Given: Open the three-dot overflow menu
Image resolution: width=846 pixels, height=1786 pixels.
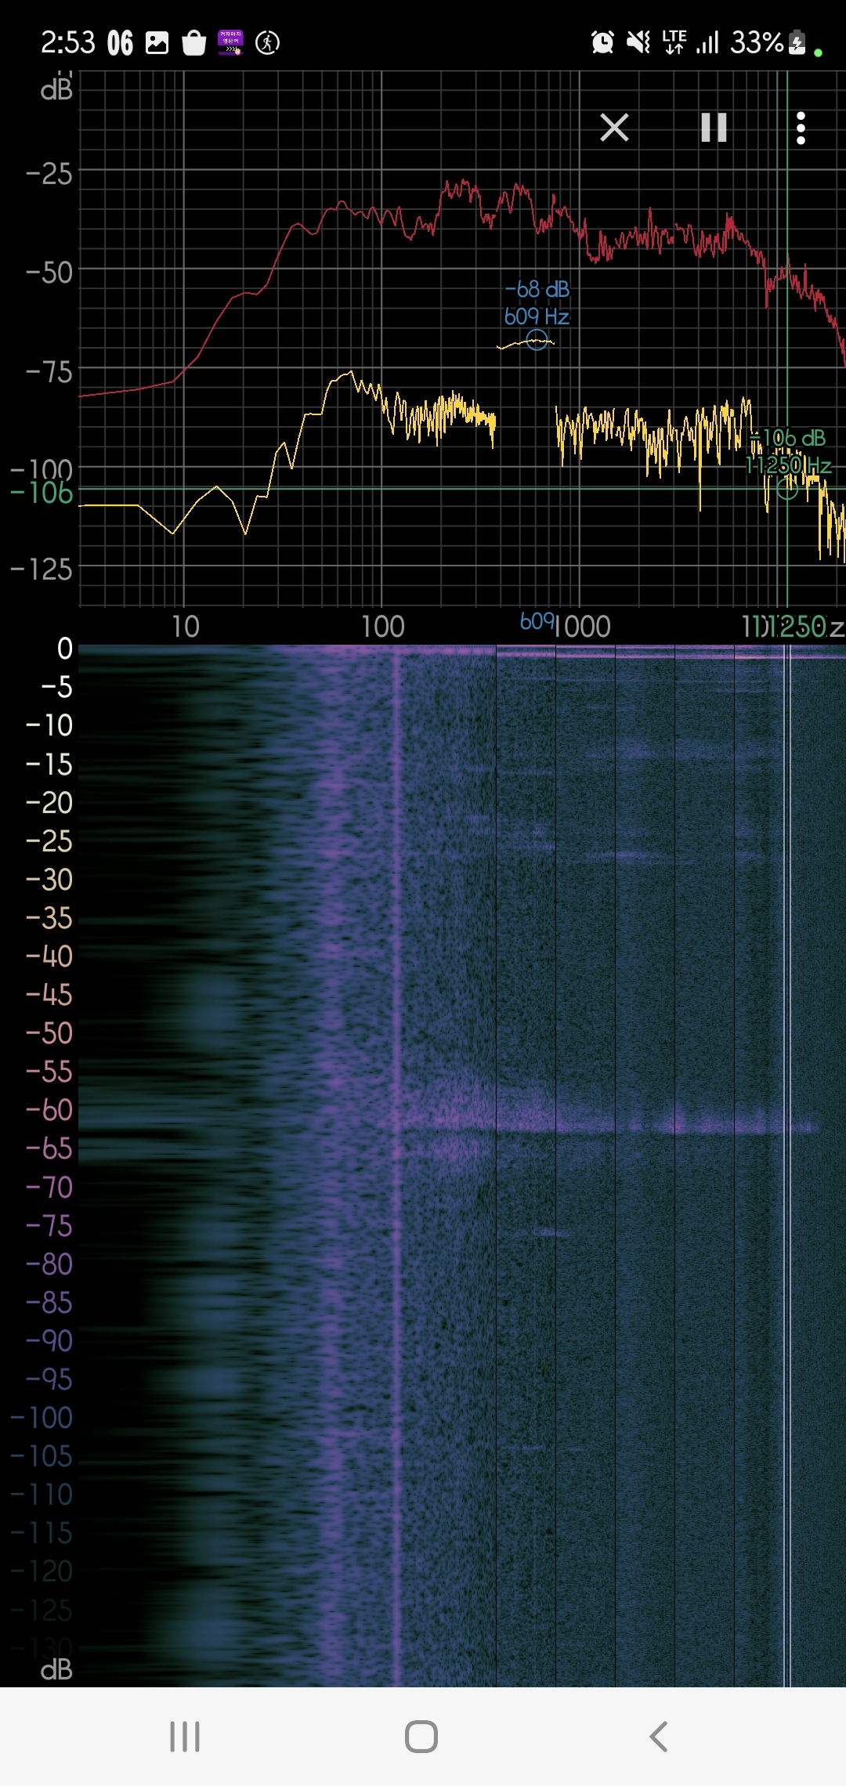Looking at the screenshot, I should click(800, 128).
